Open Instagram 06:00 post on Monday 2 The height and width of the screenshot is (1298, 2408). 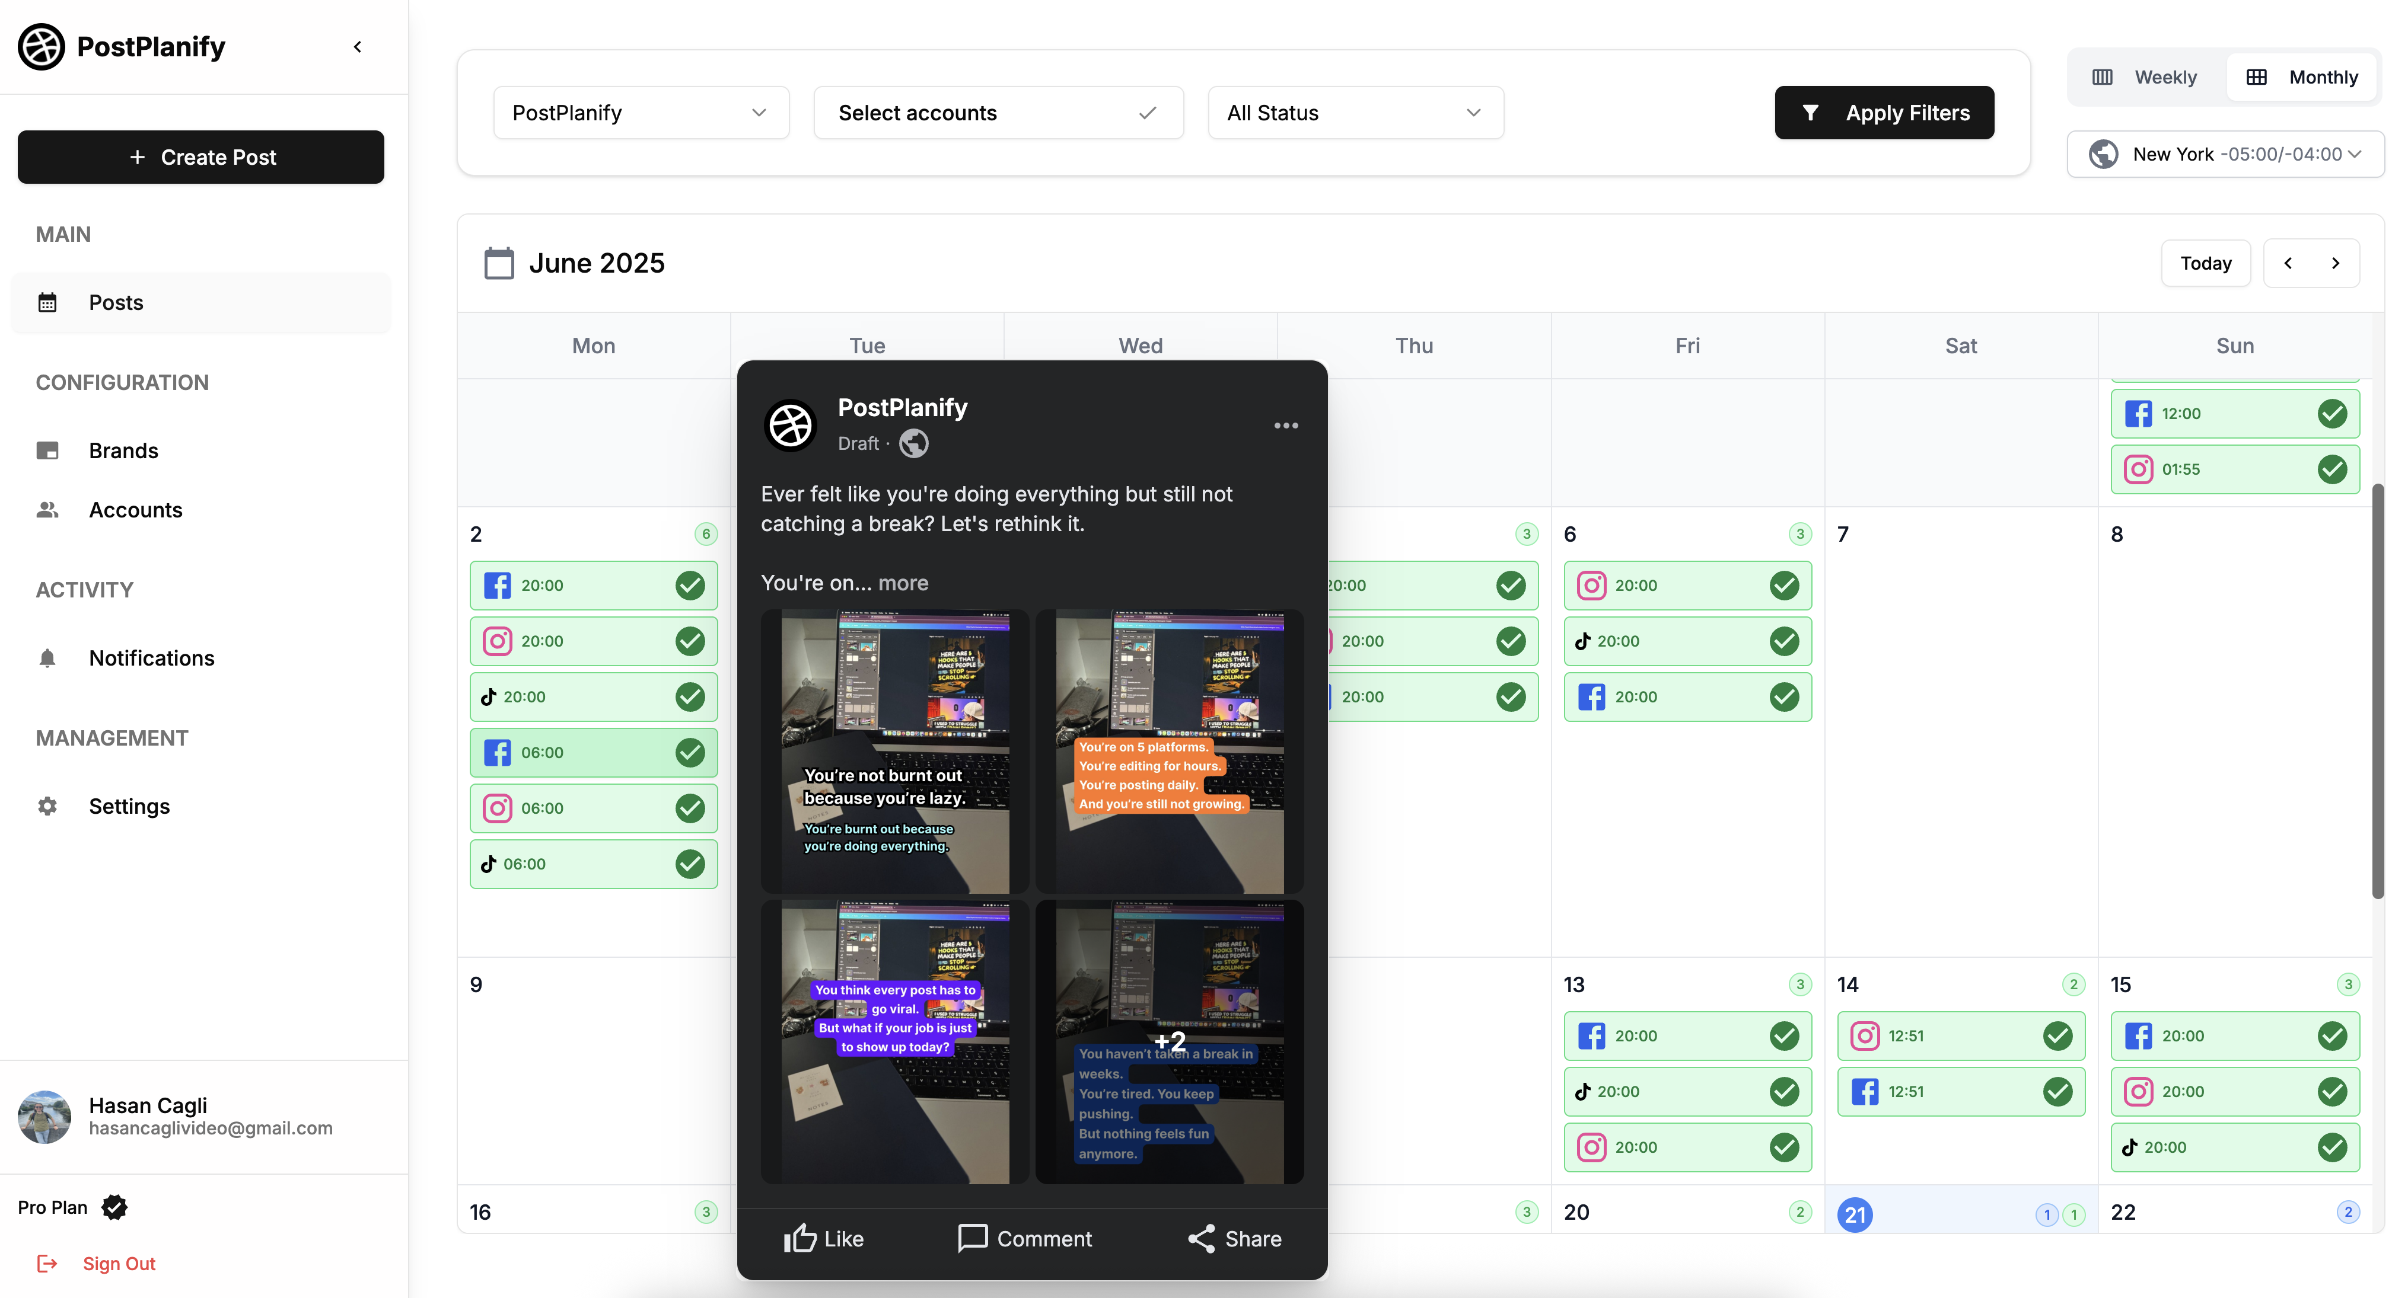(x=594, y=808)
